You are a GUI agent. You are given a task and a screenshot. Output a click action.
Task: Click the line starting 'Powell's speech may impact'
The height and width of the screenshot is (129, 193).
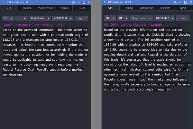145,79
